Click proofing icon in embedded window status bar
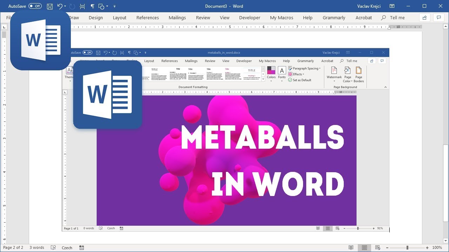Viewport: 449px width, 252px height. point(101,228)
